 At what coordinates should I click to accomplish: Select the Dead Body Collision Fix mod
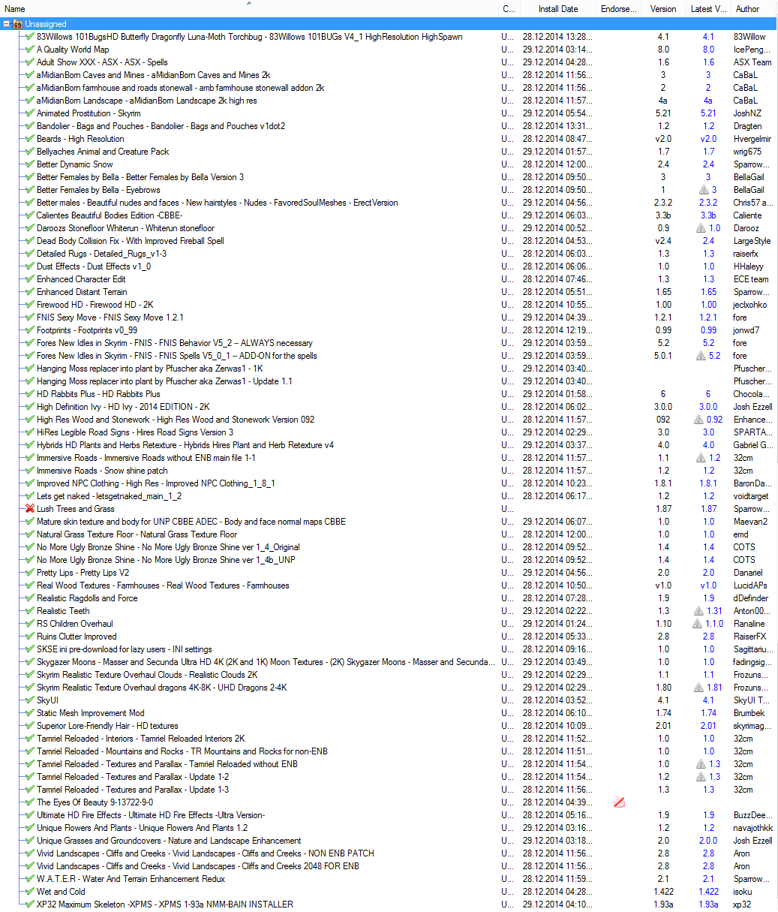pos(131,241)
